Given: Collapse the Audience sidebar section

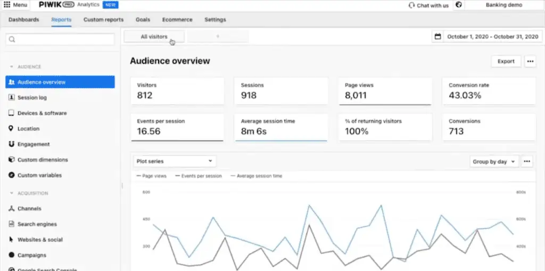Looking at the screenshot, I should point(12,67).
